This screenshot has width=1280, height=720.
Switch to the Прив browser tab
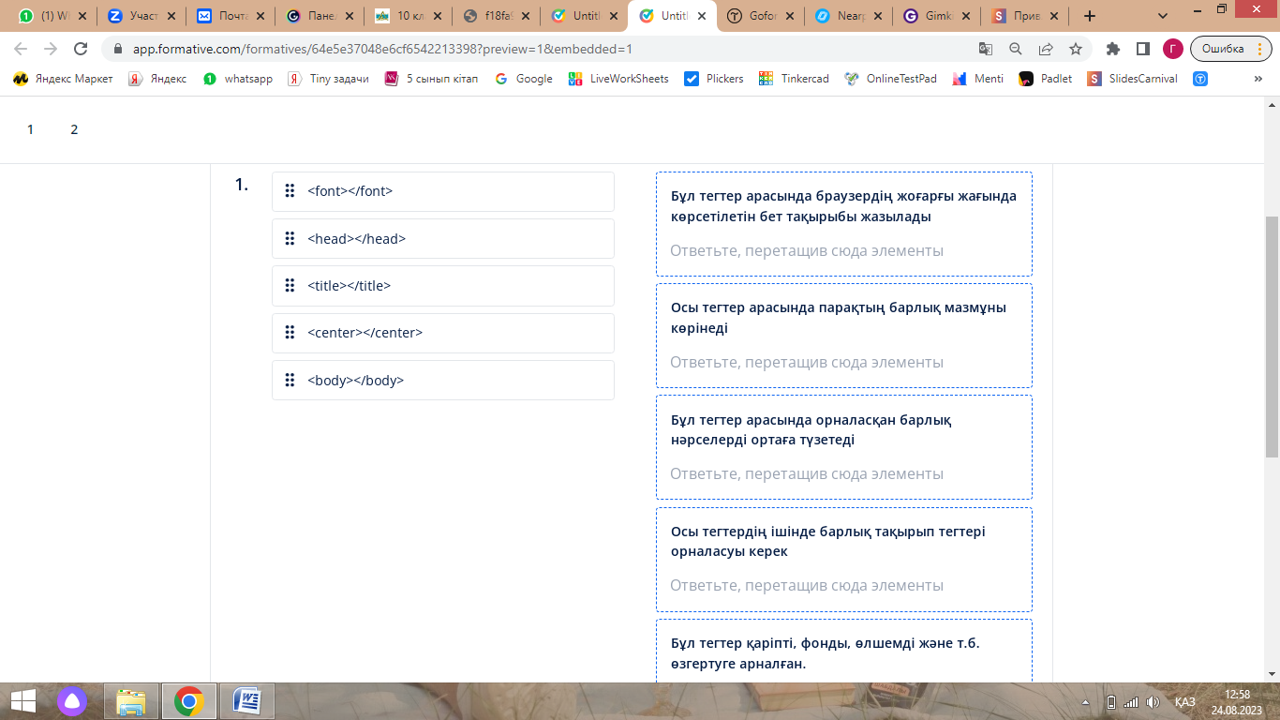tap(1025, 16)
